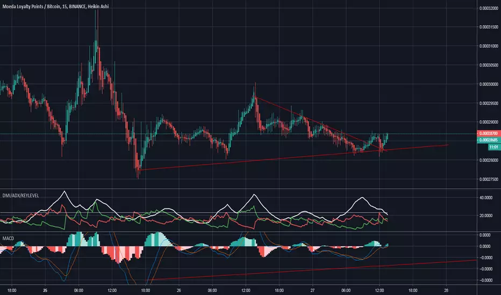Click the 11:01 bar countdown tag
Screen dimensions: 501x295
click(493, 147)
